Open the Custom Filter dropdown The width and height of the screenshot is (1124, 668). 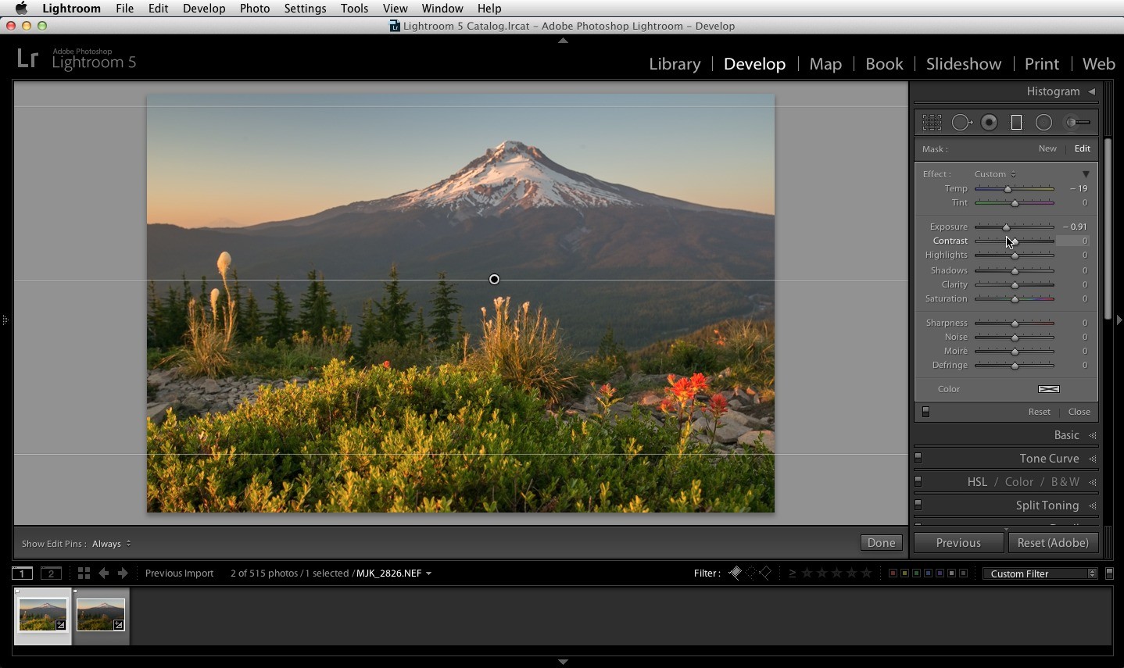tap(1040, 573)
